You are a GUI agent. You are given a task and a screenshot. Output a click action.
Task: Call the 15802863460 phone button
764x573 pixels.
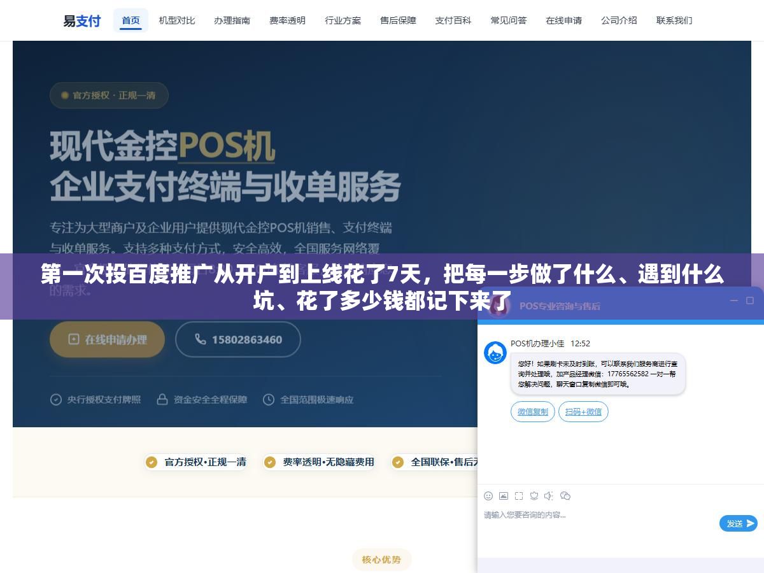pos(238,339)
